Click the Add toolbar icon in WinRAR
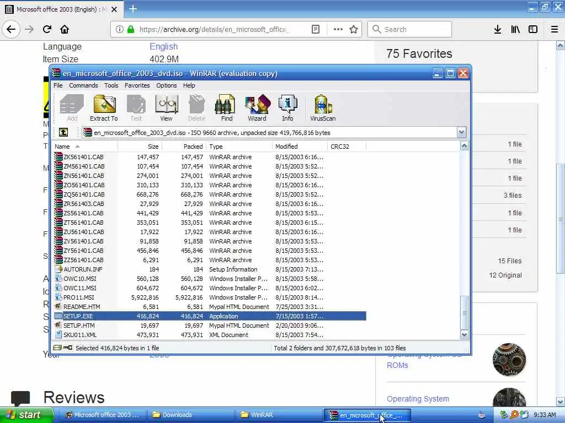The width and height of the screenshot is (565, 423). pyautogui.click(x=72, y=108)
